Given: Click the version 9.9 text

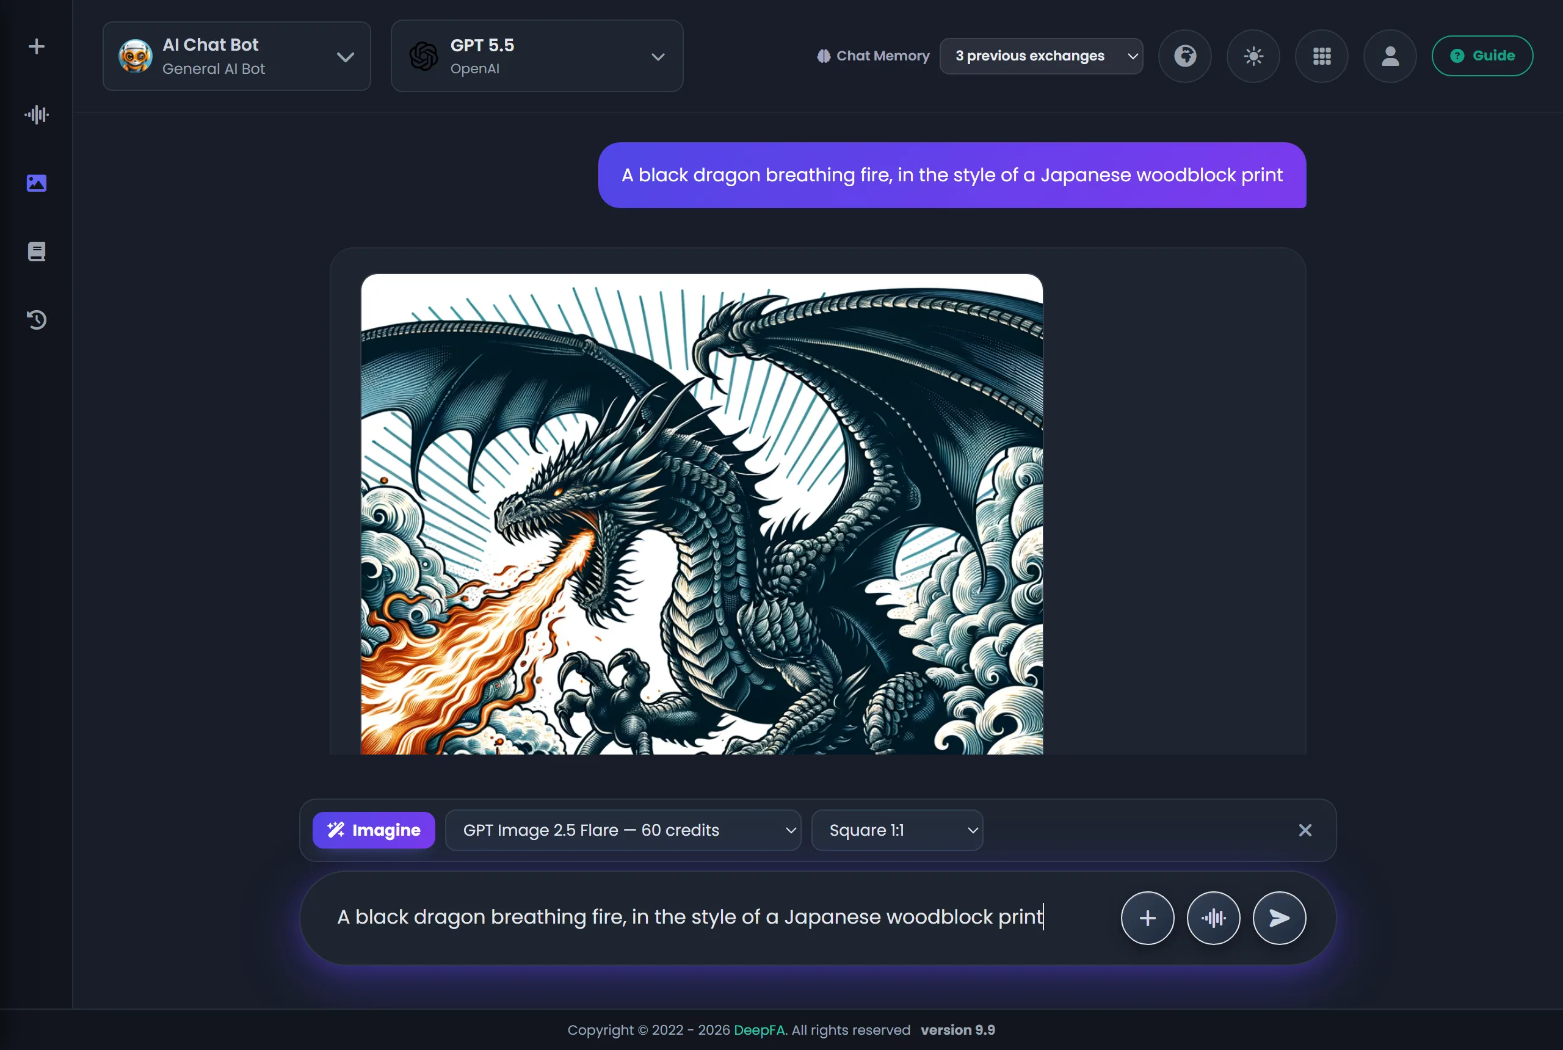Looking at the screenshot, I should (957, 1030).
